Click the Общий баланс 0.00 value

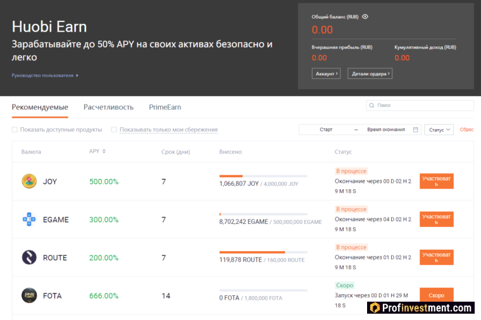(322, 30)
